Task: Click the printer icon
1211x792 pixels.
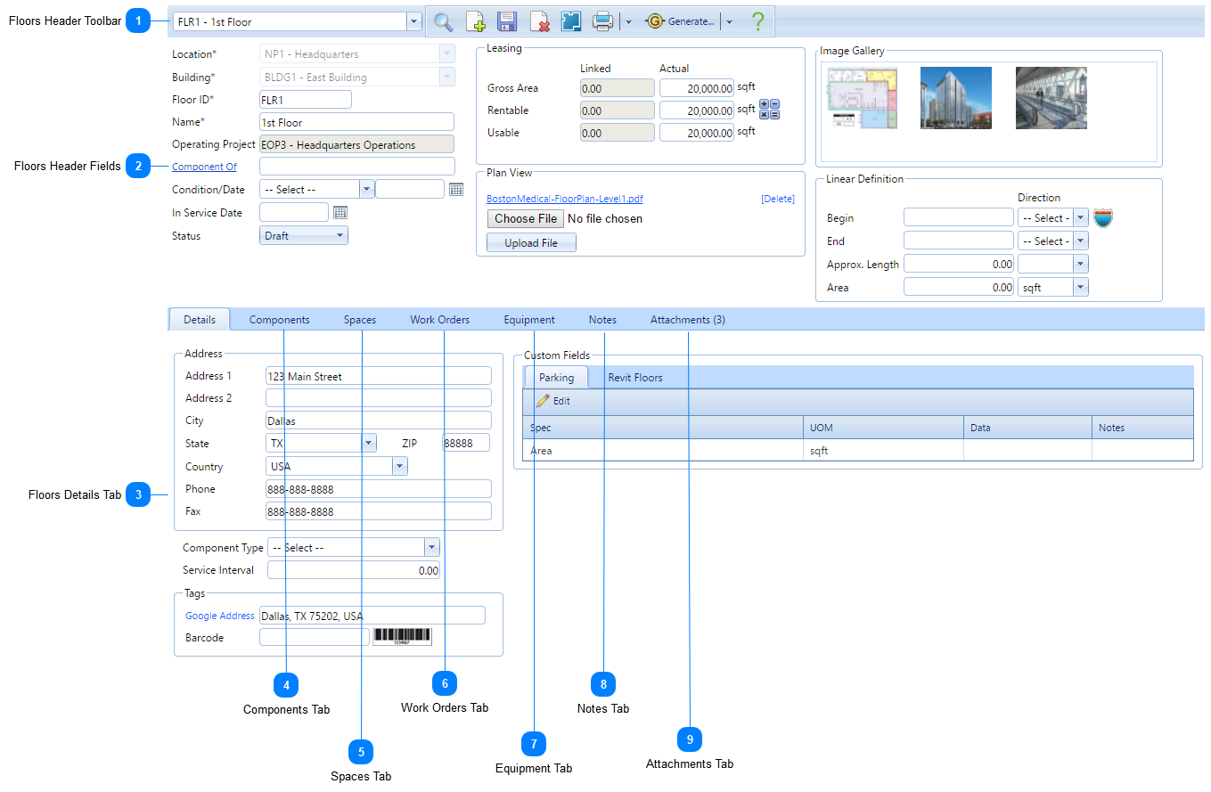Action: tap(603, 21)
